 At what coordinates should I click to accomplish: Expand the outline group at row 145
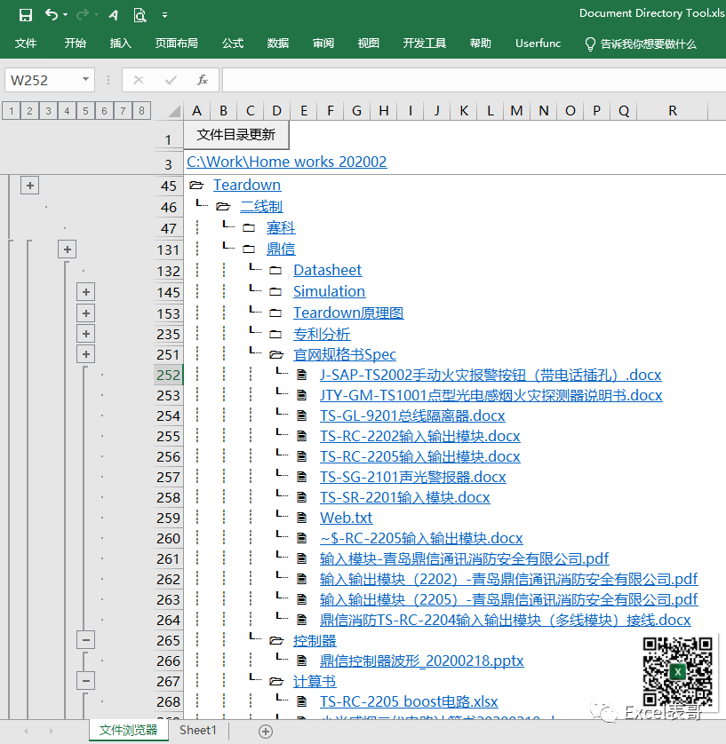(x=86, y=292)
